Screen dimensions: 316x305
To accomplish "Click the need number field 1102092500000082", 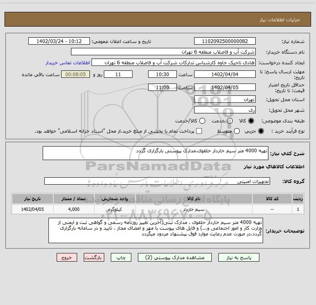I will (225, 41).
